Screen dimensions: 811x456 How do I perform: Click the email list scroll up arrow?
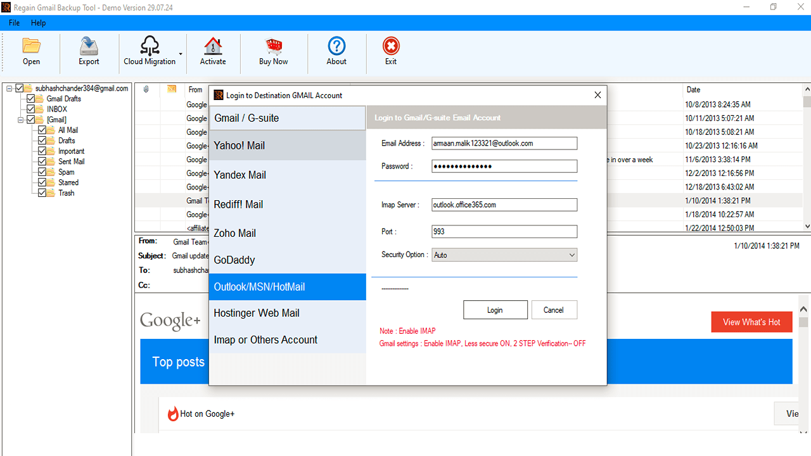pyautogui.click(x=807, y=89)
